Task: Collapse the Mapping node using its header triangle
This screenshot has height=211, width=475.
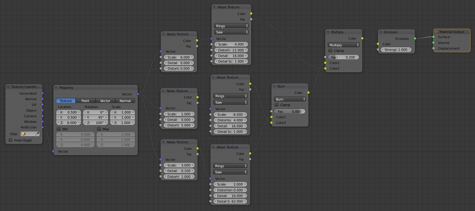Action: [x=56, y=88]
